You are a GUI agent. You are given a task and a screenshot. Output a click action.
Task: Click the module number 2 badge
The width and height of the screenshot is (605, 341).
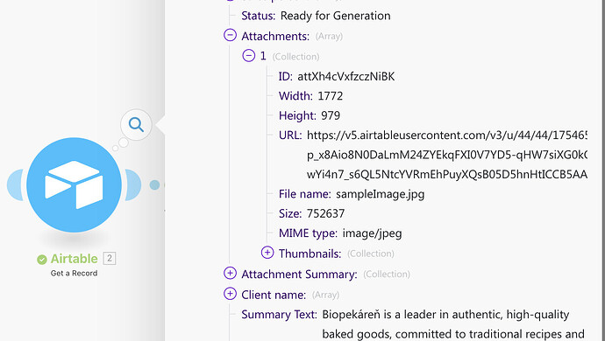click(110, 258)
